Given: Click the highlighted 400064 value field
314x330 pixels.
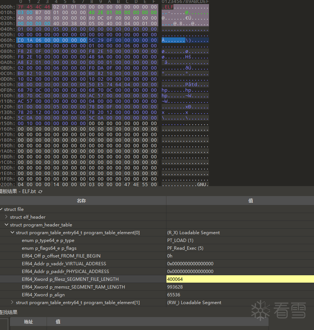Looking at the screenshot, I should (x=240, y=279).
